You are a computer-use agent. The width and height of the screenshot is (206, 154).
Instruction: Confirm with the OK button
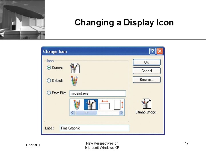click(x=146, y=62)
